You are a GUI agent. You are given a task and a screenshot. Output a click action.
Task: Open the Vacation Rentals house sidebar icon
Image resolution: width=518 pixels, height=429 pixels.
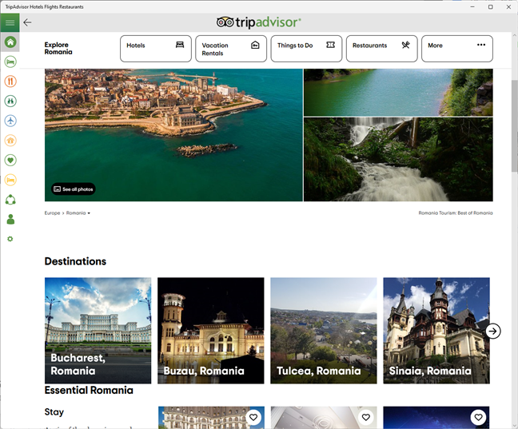[x=10, y=141]
